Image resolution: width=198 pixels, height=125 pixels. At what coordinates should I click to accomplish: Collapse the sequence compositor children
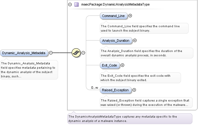pos(83,53)
